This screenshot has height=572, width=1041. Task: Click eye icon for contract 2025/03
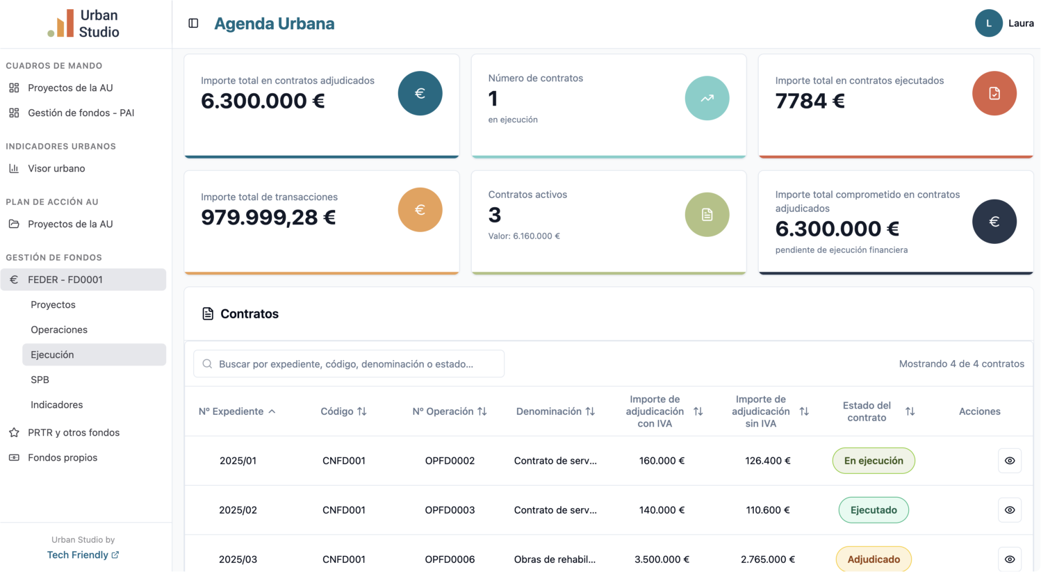click(1009, 559)
